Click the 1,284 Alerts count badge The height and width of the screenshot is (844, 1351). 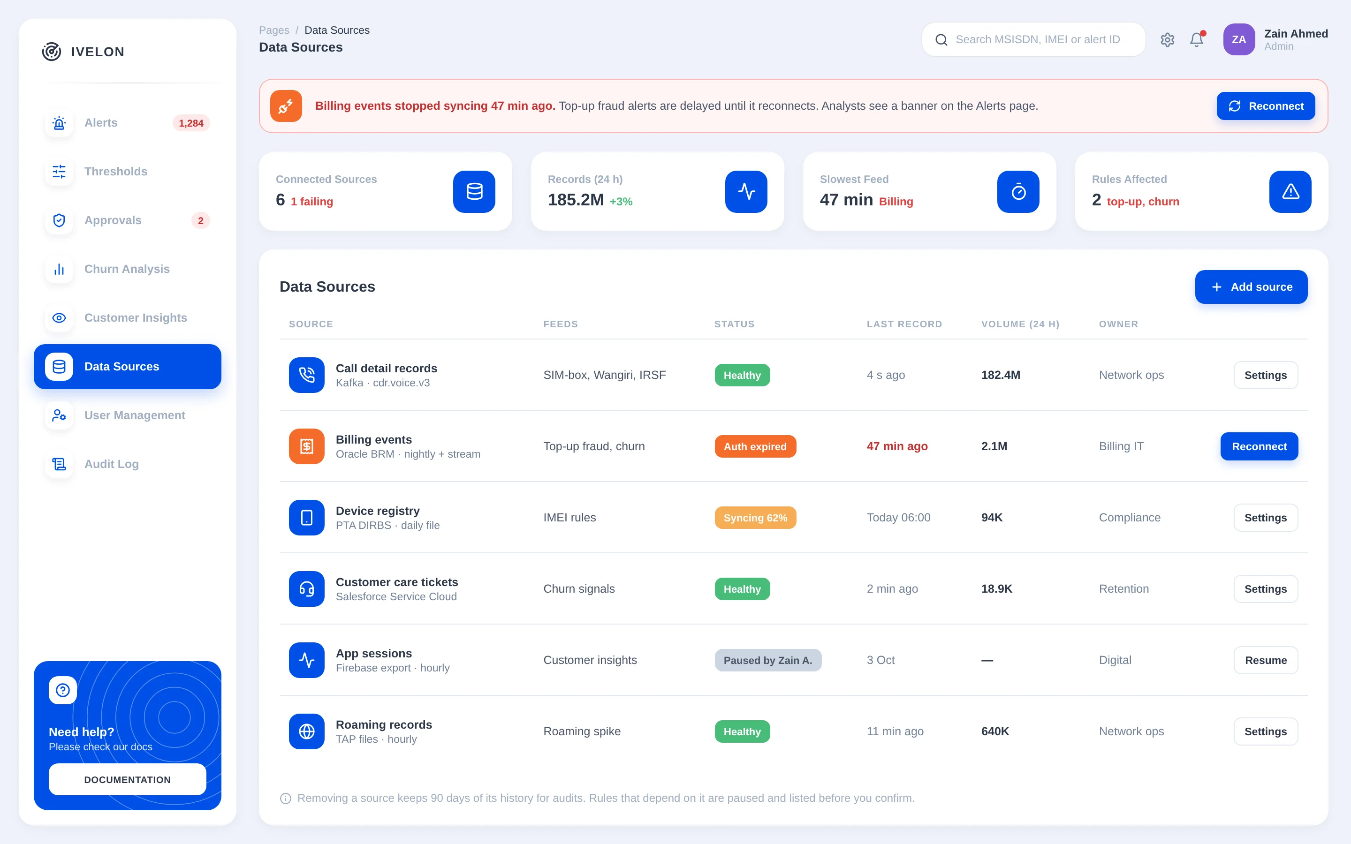coord(191,123)
